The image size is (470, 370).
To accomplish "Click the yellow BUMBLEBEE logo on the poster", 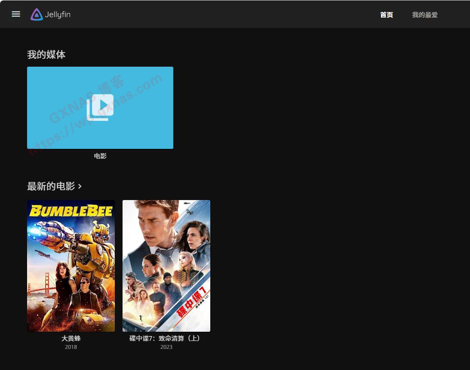I will [71, 211].
